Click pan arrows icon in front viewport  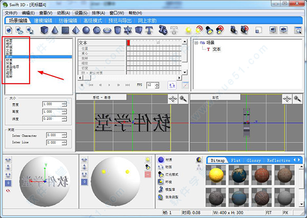click(173, 99)
